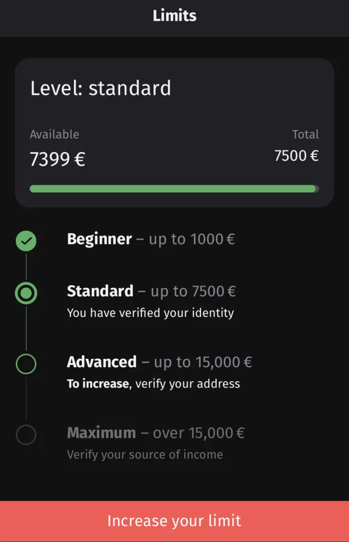The width and height of the screenshot is (349, 542).
Task: Click the available amount 7399 €
Action: tap(57, 159)
